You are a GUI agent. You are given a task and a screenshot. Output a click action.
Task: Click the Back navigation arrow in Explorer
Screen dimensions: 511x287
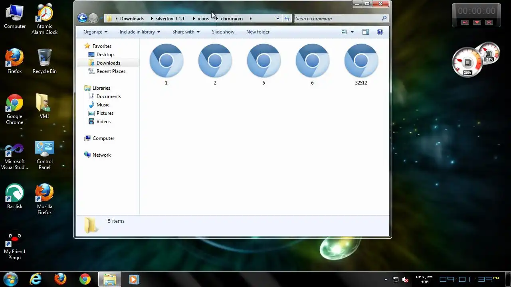(x=82, y=18)
